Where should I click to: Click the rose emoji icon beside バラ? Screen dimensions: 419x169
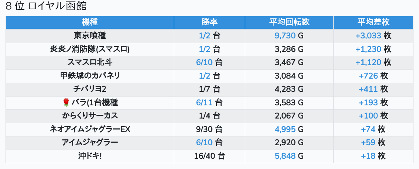coord(66,102)
